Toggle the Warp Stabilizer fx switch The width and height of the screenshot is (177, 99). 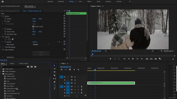3,50
